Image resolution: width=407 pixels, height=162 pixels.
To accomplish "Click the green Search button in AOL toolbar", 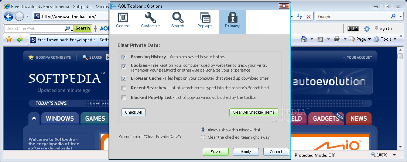I will pyautogui.click(x=82, y=28).
